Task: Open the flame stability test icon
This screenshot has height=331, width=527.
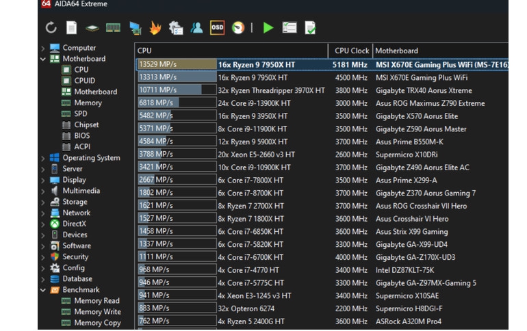Action: [x=155, y=28]
